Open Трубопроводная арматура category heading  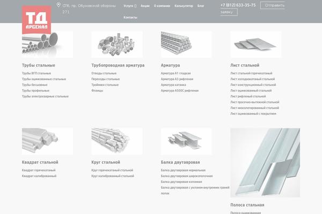(118, 65)
